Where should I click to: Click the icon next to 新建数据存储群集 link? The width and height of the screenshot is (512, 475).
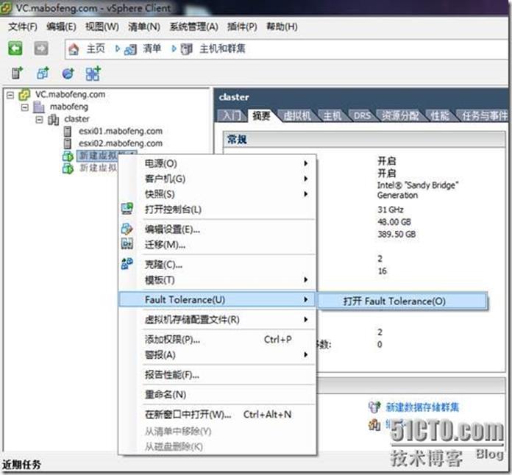tap(374, 407)
